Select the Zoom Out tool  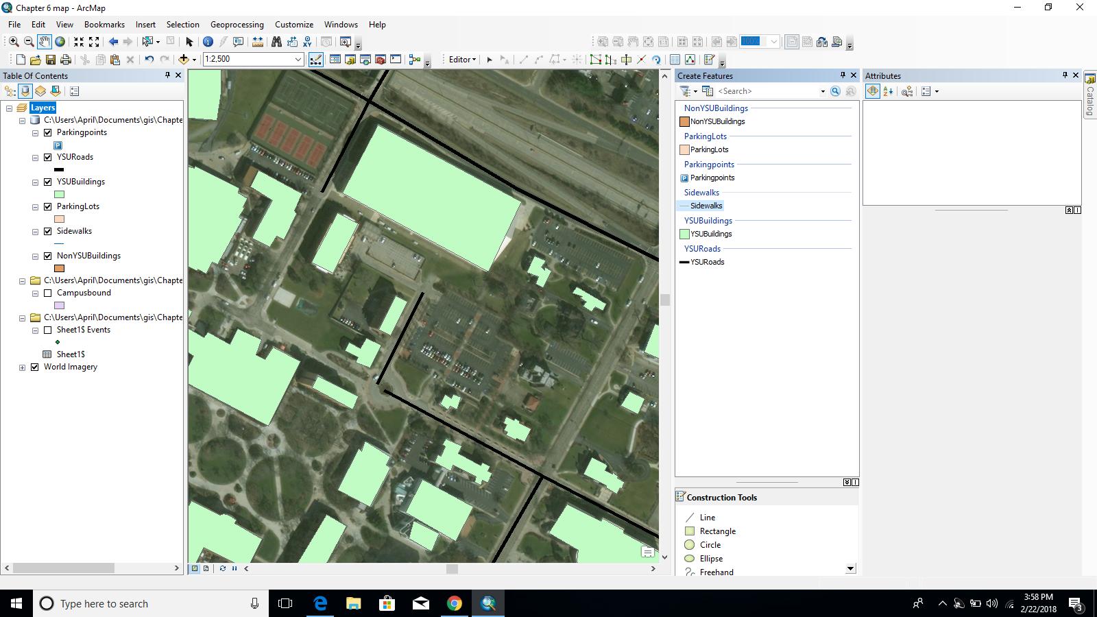click(x=29, y=42)
